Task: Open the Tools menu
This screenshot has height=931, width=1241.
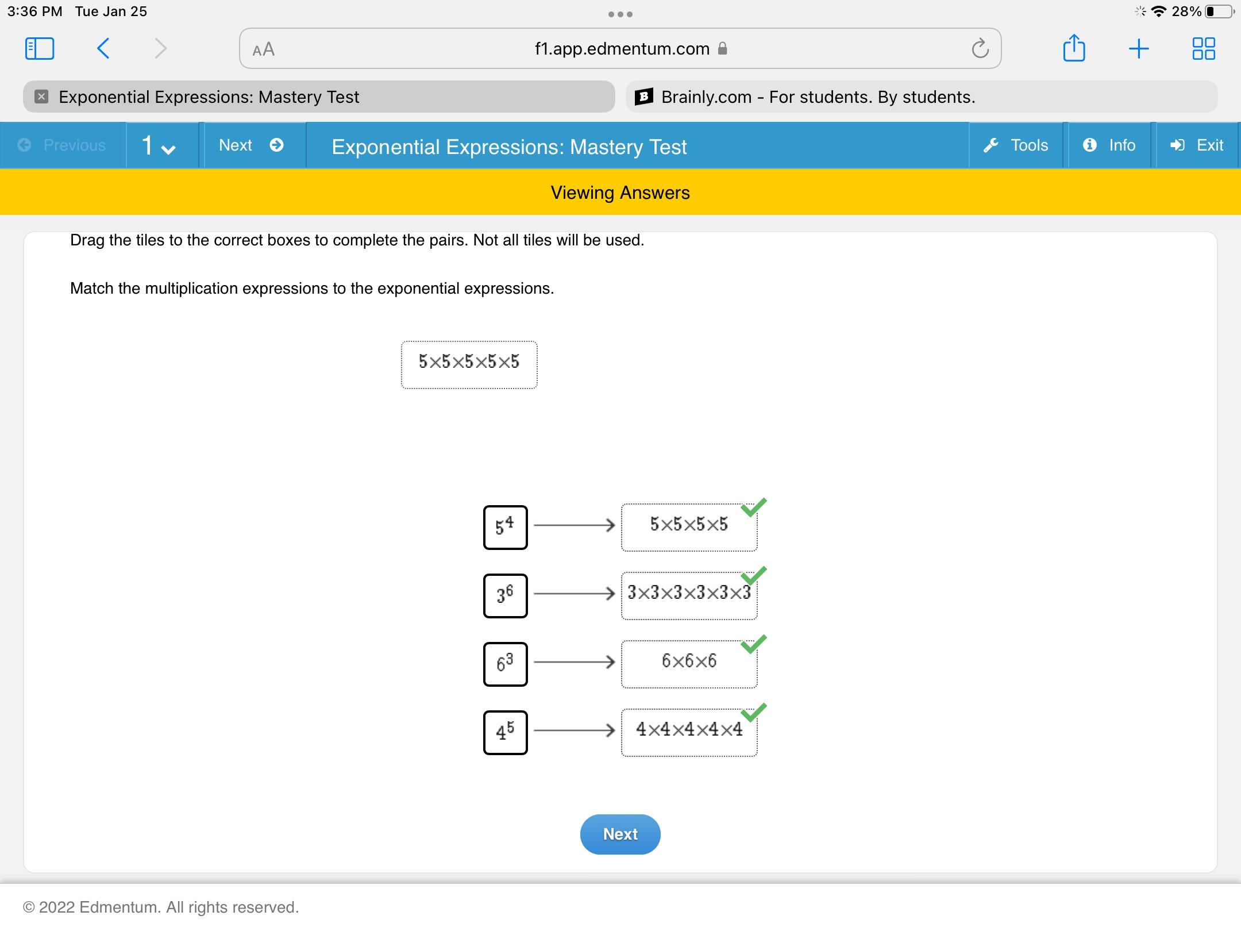Action: pyautogui.click(x=1016, y=145)
